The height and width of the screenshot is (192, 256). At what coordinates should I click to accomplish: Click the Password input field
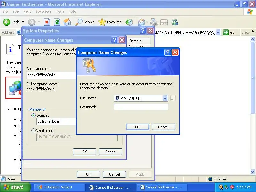141,107
